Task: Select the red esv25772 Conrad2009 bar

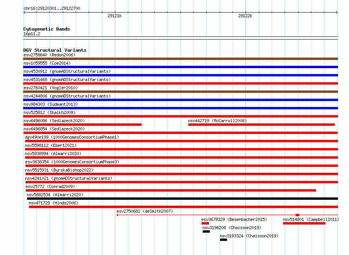Action: pos(171,190)
